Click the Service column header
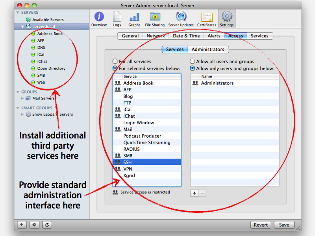This screenshot has height=236, width=315. 152,76
